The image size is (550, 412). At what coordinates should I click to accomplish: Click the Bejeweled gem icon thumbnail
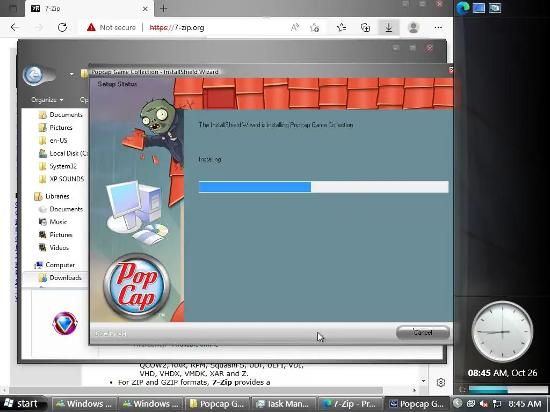tap(65, 323)
